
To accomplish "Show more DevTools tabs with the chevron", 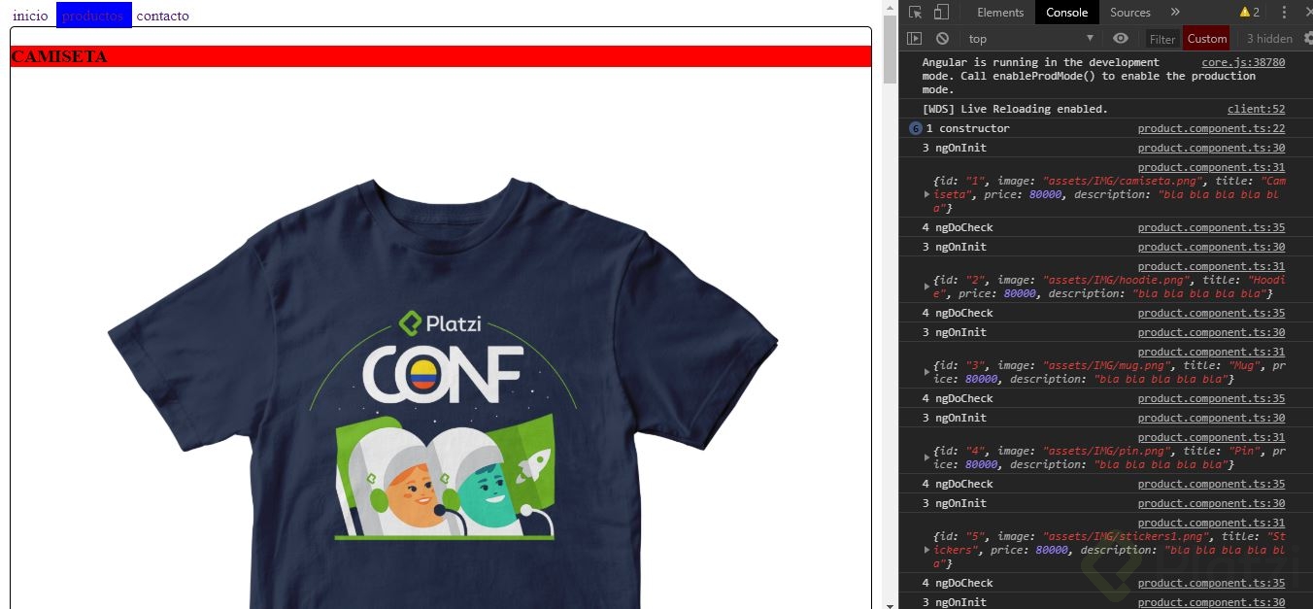I will point(1175,13).
